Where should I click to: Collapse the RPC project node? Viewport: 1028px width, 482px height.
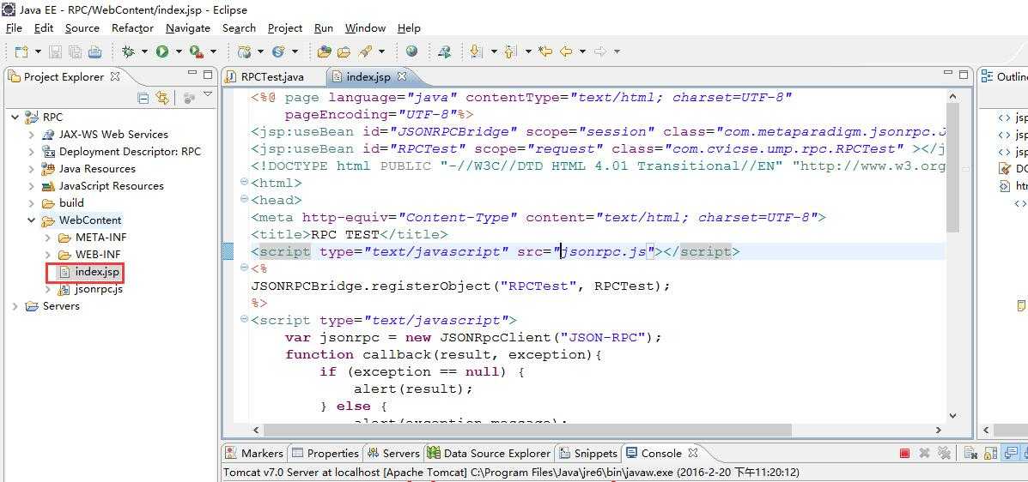point(15,117)
